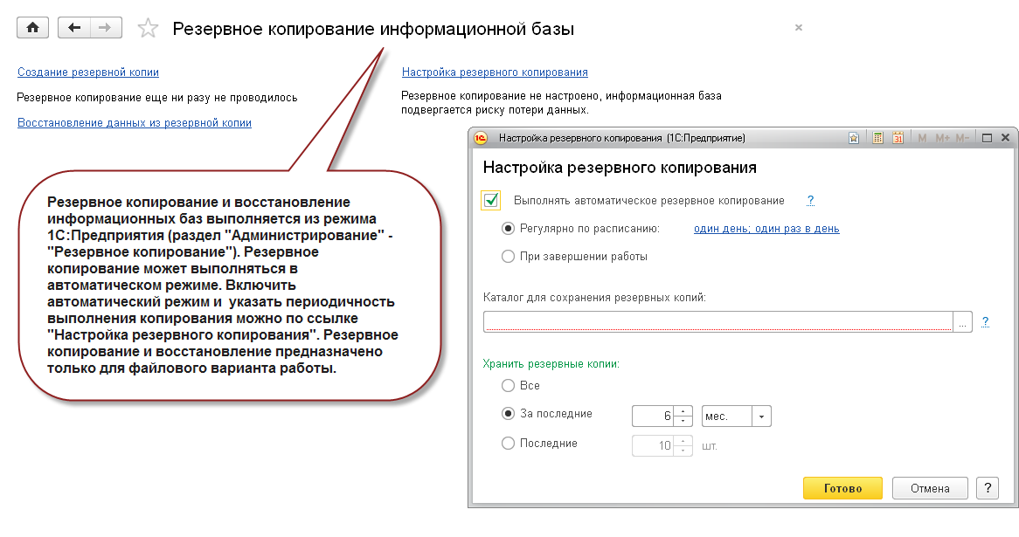Open calculator icon in dialog title bar
Viewport: 1019px width, 537px height.
[877, 138]
